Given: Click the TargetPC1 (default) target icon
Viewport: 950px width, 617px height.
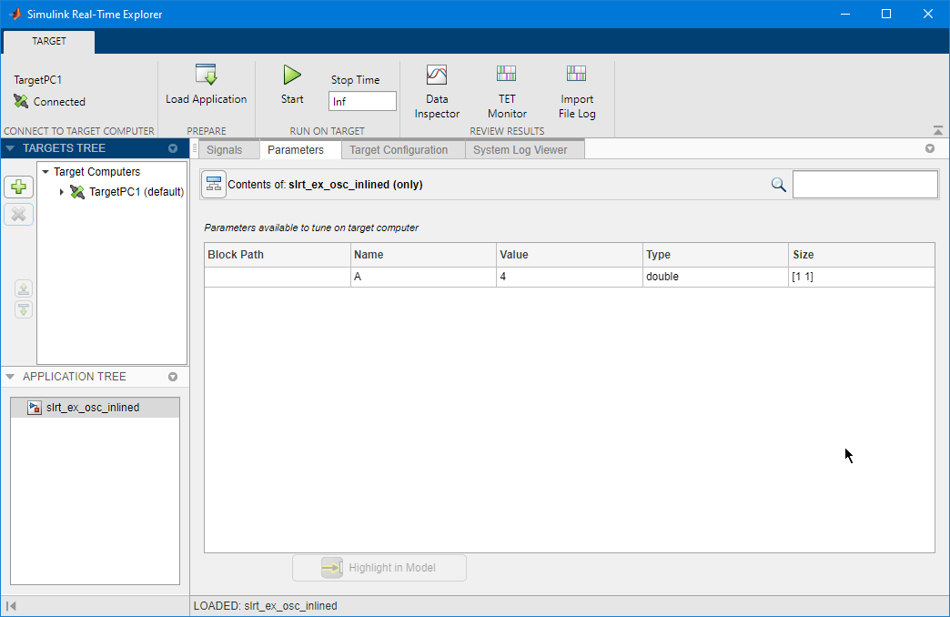Looking at the screenshot, I should tap(77, 191).
